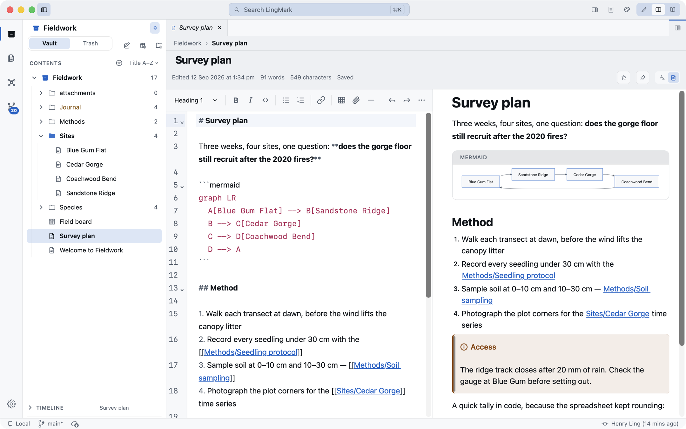Toggle the rendered document view button
Viewport: 686px width, 429px height.
(x=673, y=78)
